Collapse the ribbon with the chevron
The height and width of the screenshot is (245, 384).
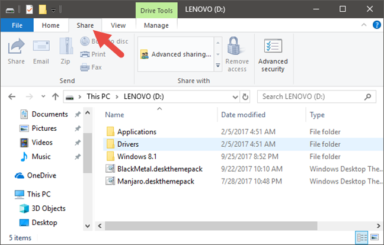(364, 25)
